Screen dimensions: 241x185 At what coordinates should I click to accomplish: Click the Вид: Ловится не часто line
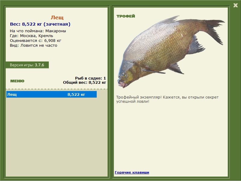point(33,45)
